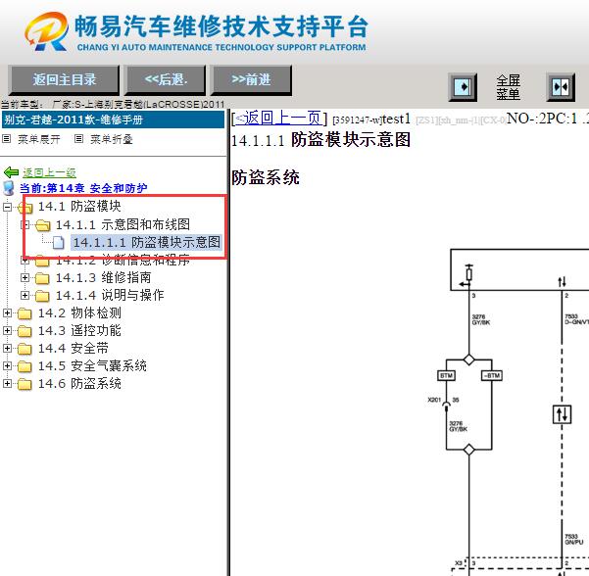Click the 当前:第14章 安全和防护 chapter link
Viewport: 589px width, 576px height.
pyautogui.click(x=83, y=188)
